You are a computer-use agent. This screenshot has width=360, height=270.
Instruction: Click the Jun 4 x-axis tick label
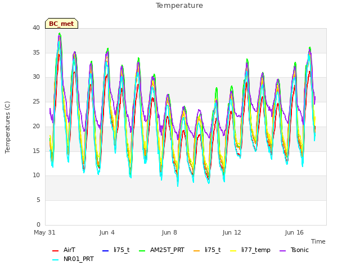pyautogui.click(x=107, y=232)
